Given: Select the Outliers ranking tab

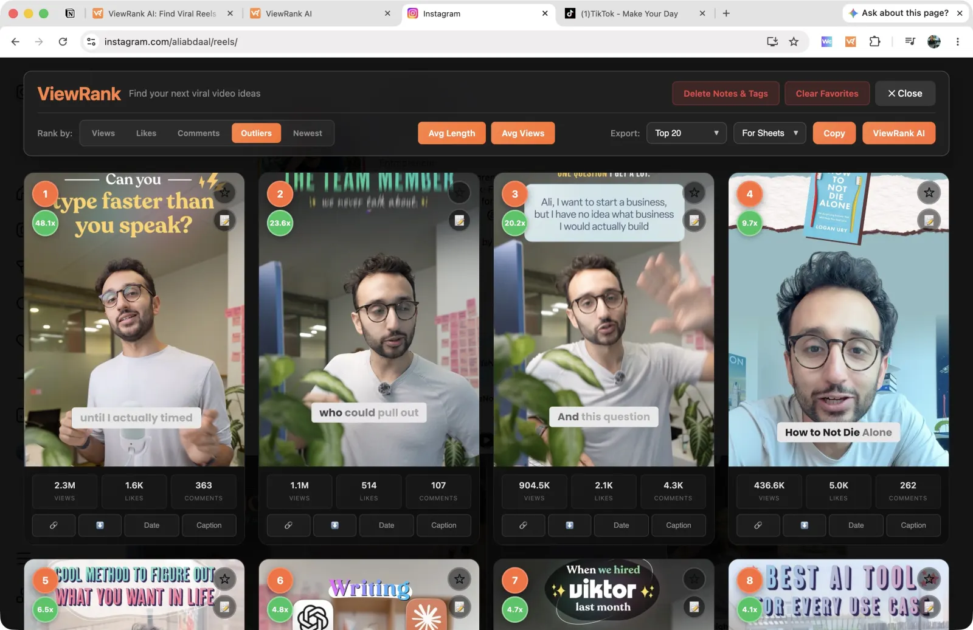Looking at the screenshot, I should point(256,133).
